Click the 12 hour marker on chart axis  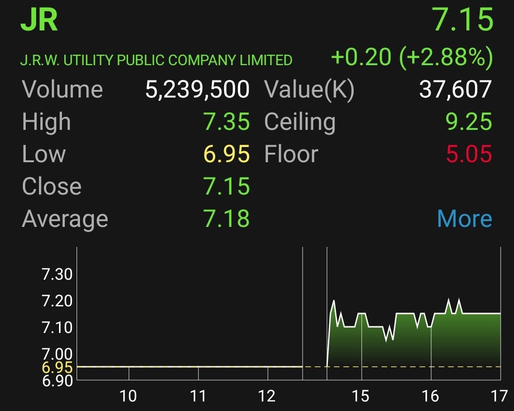tap(267, 396)
